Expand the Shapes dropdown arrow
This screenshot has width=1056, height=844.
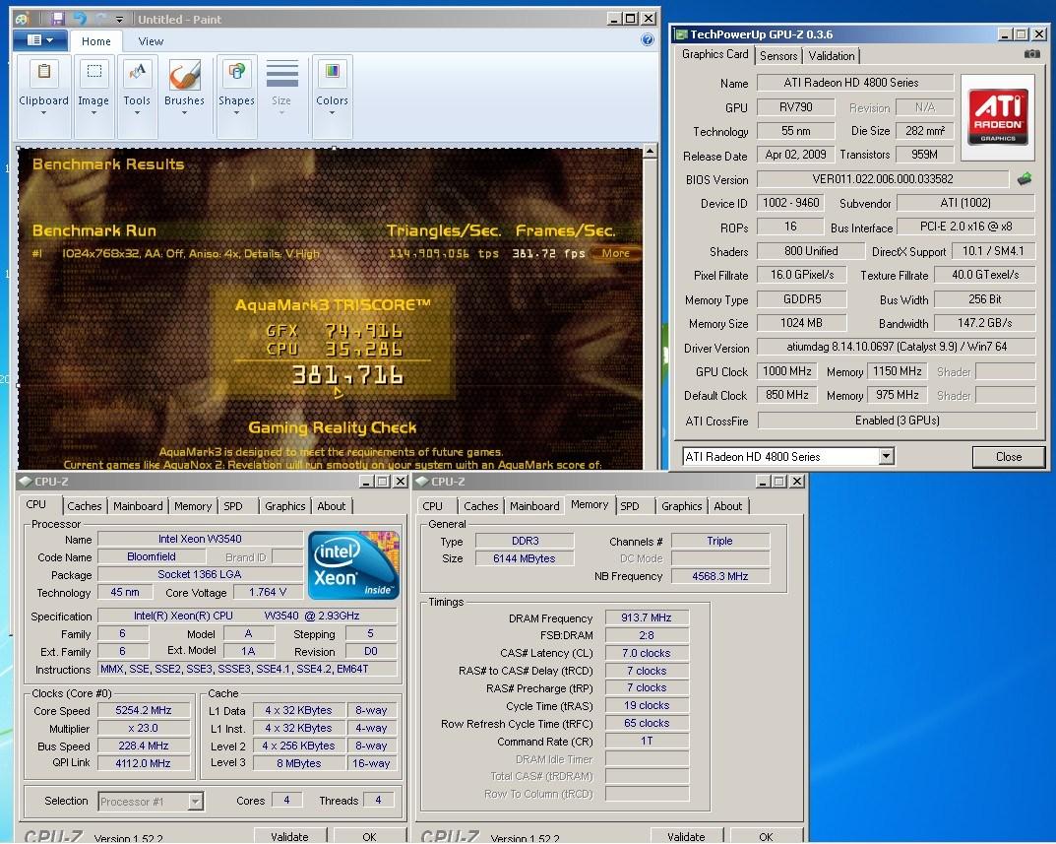pyautogui.click(x=236, y=113)
